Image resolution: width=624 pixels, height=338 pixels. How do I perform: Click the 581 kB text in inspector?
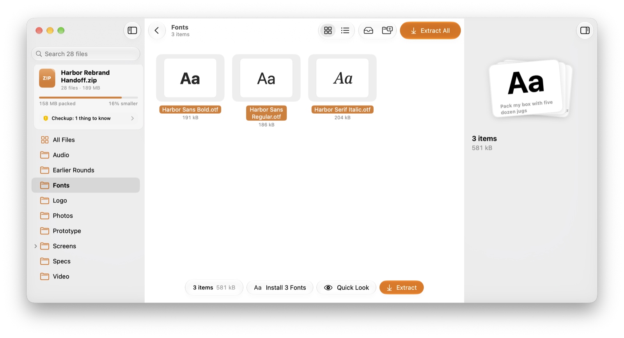click(482, 148)
